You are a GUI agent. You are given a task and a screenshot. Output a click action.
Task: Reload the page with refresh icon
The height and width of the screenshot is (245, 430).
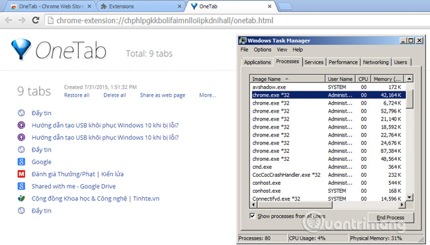pyautogui.click(x=36, y=20)
